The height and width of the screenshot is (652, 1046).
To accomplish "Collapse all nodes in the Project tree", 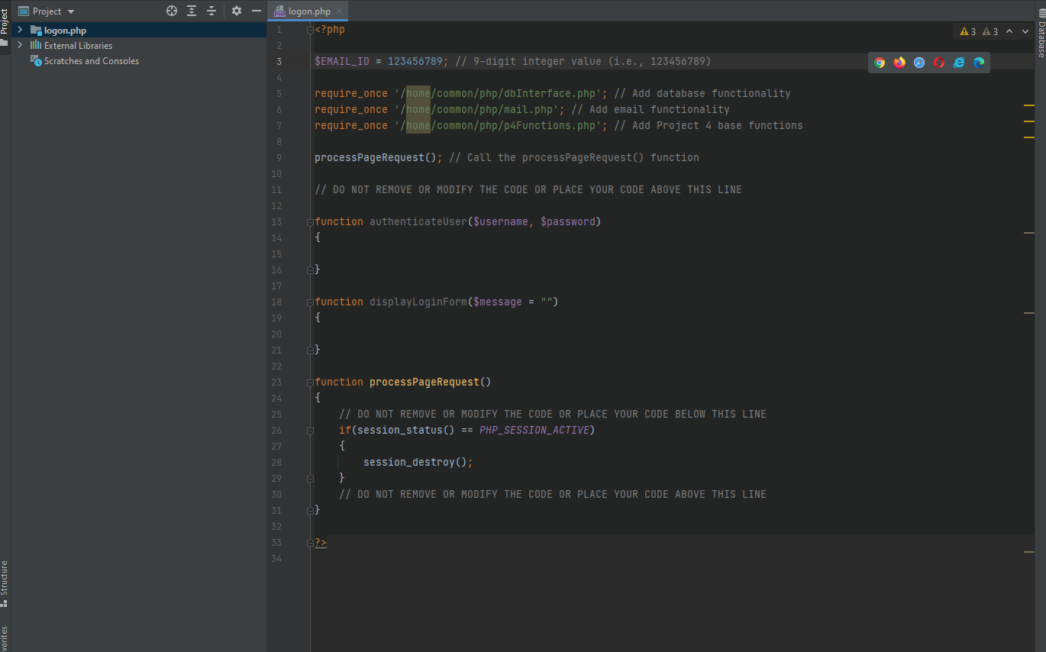I will point(211,11).
